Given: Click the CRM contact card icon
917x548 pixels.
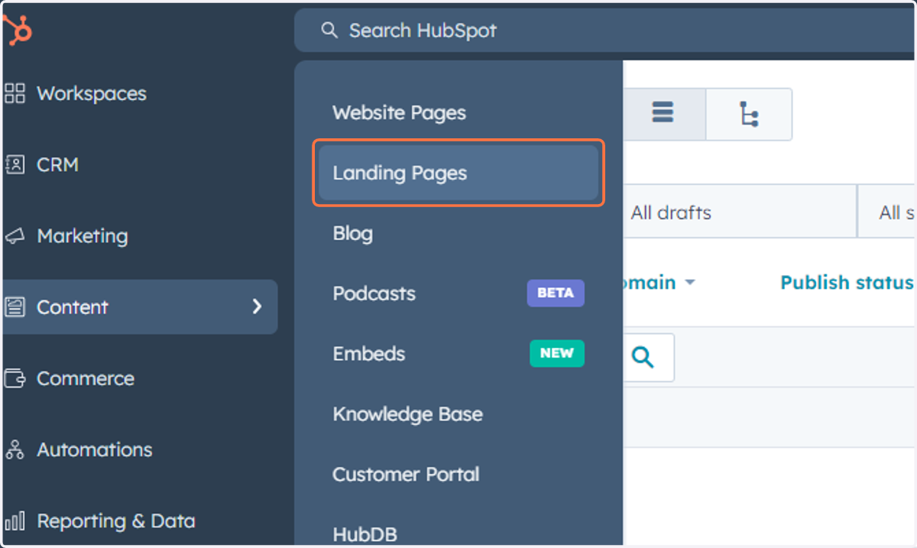Looking at the screenshot, I should [15, 164].
